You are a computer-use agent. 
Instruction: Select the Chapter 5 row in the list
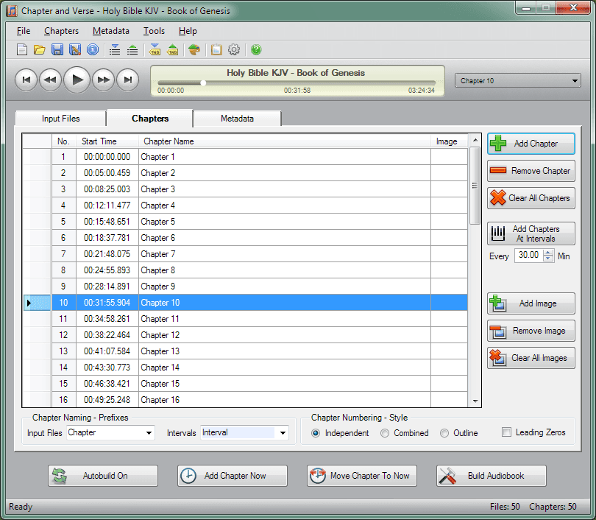[x=221, y=221]
